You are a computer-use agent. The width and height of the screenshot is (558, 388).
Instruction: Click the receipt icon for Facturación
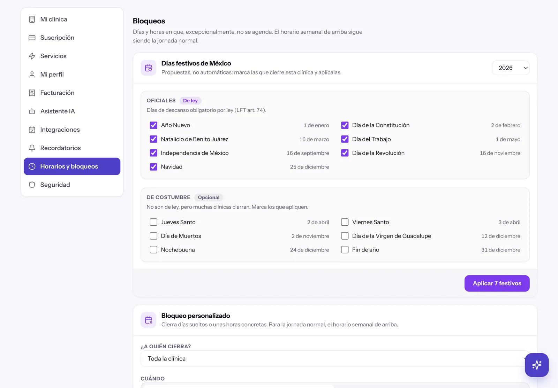(32, 93)
